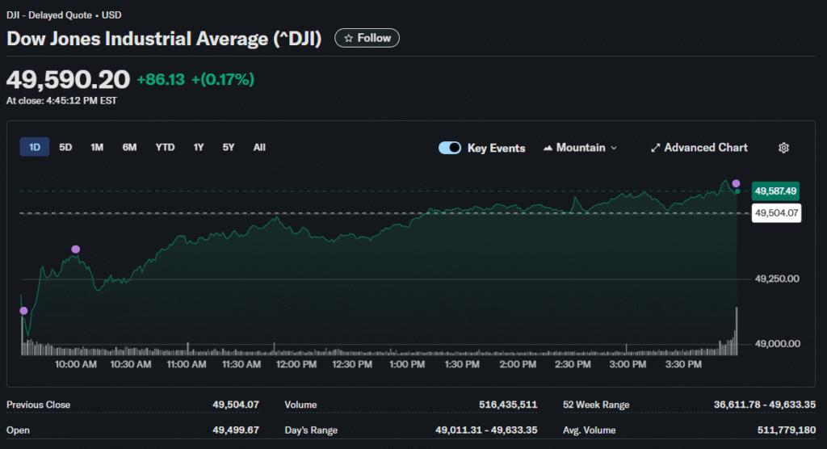Click the purple event marker at market close
The image size is (827, 449).
click(736, 183)
